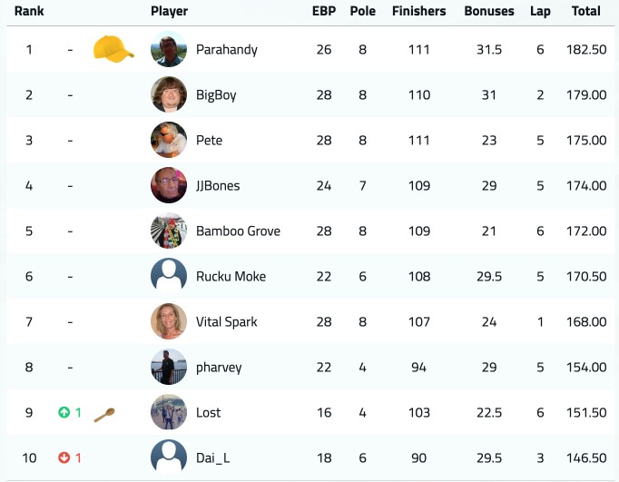Click the pharvey player name

[x=219, y=368]
